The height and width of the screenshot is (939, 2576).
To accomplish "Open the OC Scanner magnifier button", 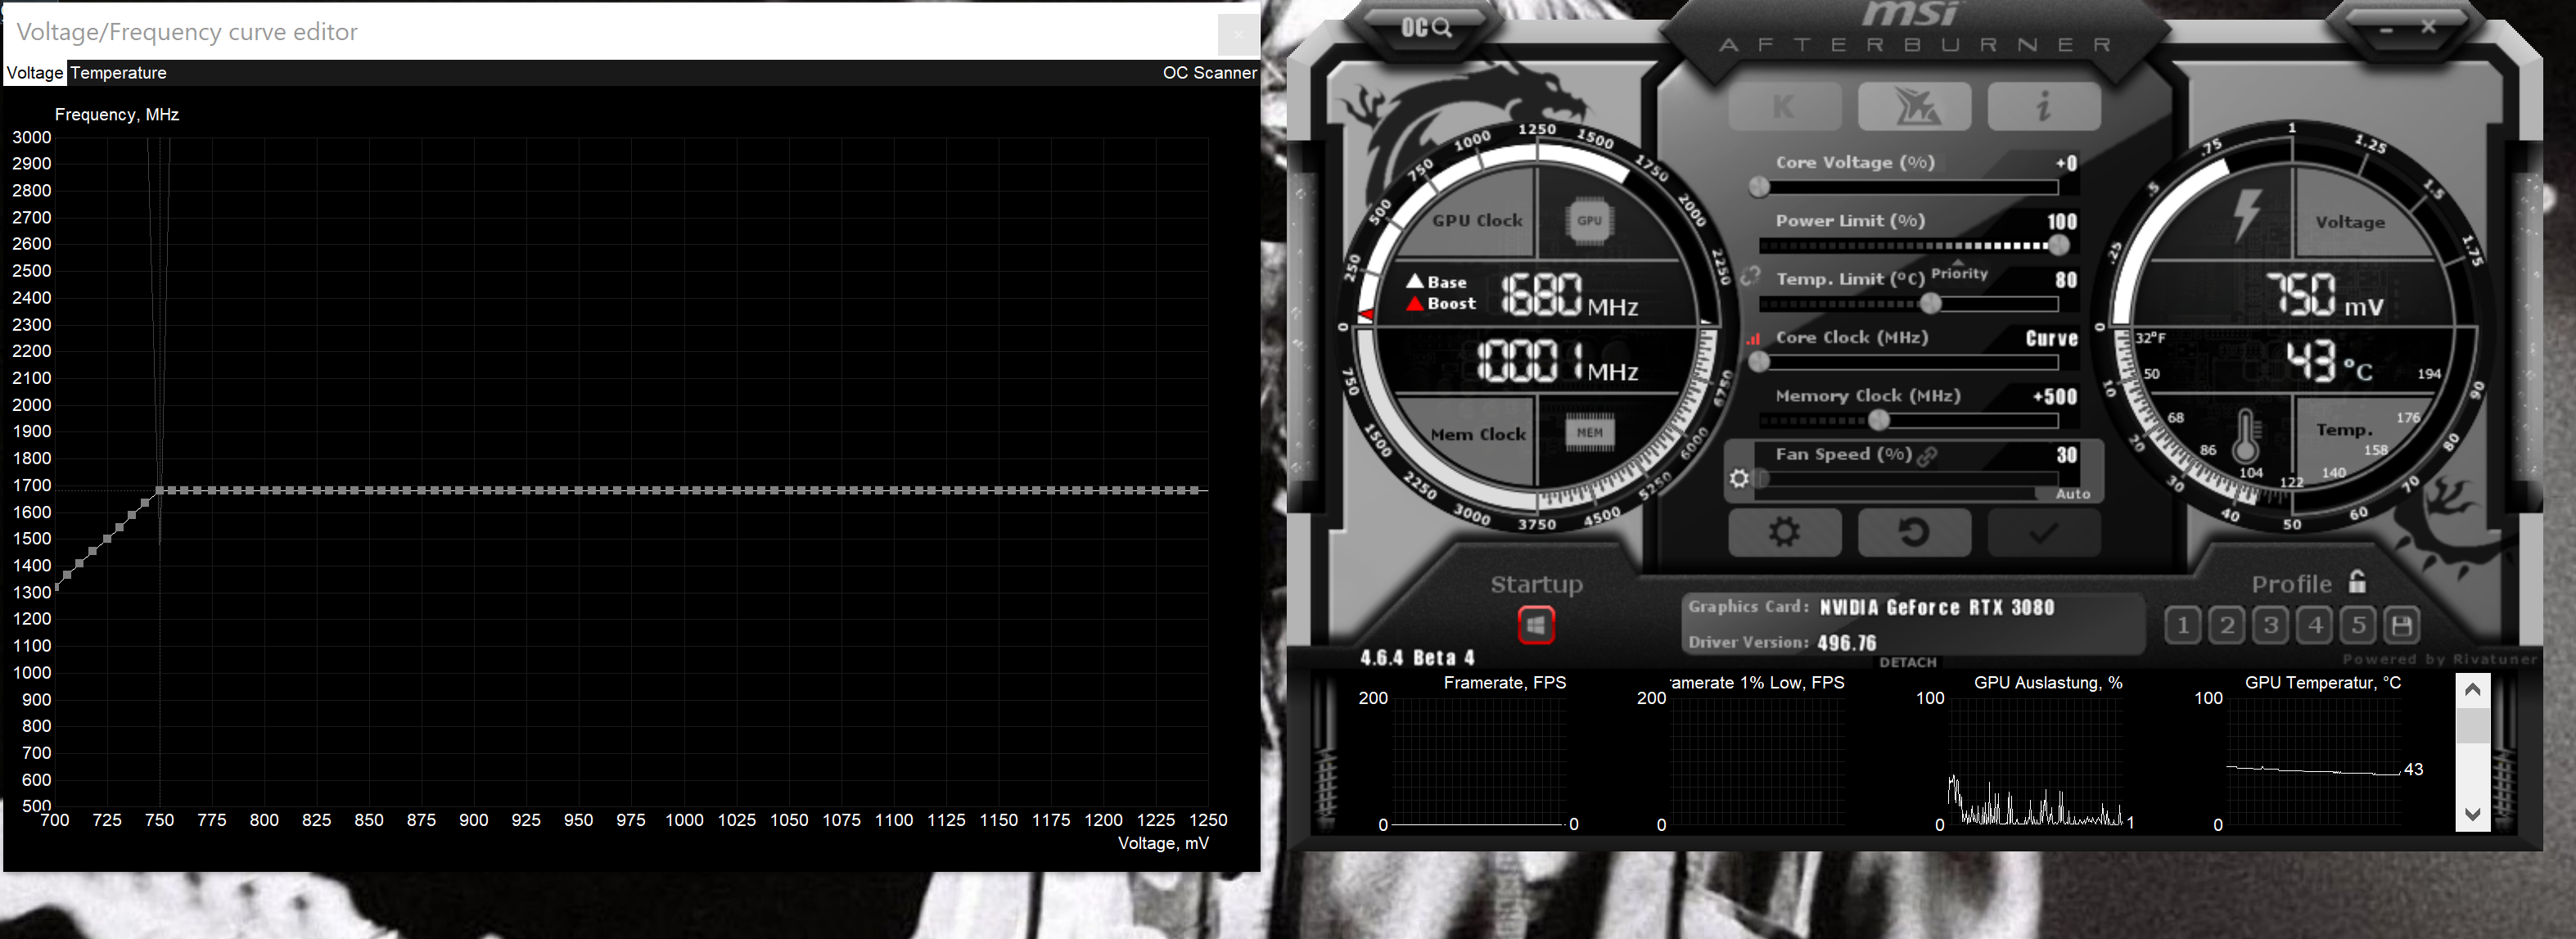I will [1425, 27].
